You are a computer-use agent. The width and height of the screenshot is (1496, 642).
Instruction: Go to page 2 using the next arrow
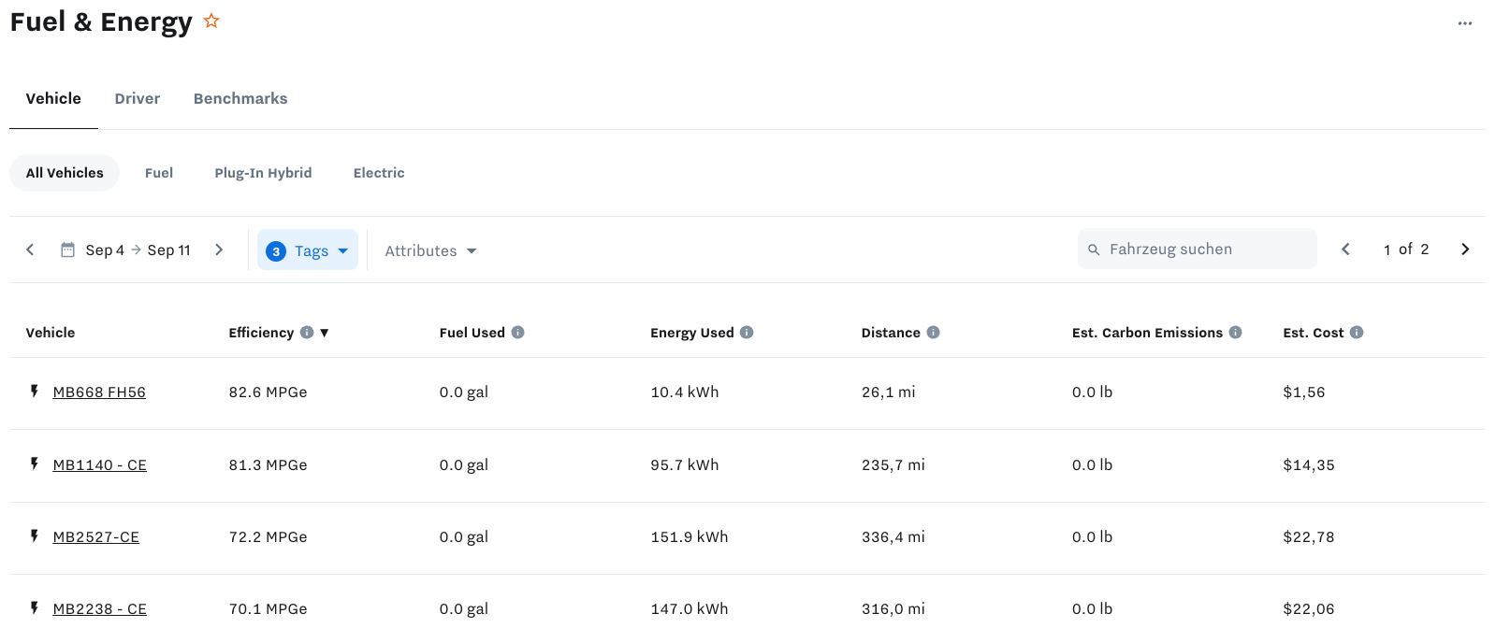1464,249
